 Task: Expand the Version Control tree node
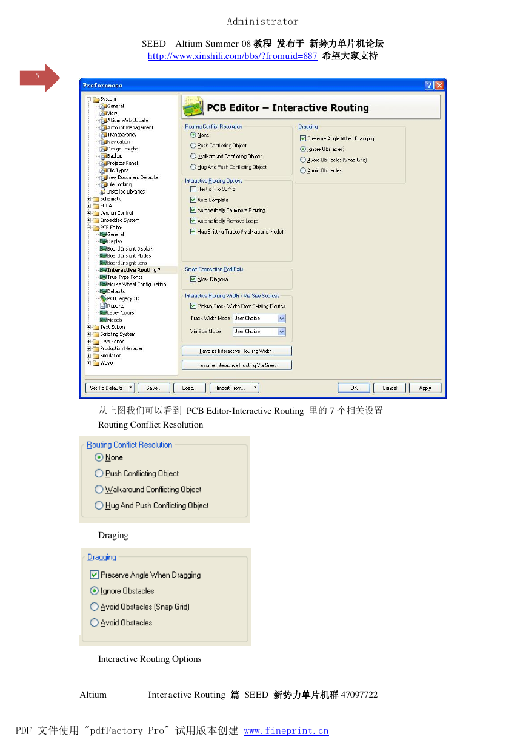click(x=89, y=213)
